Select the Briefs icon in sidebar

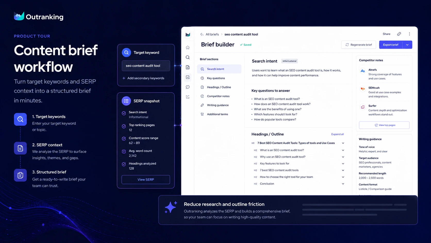(188, 77)
